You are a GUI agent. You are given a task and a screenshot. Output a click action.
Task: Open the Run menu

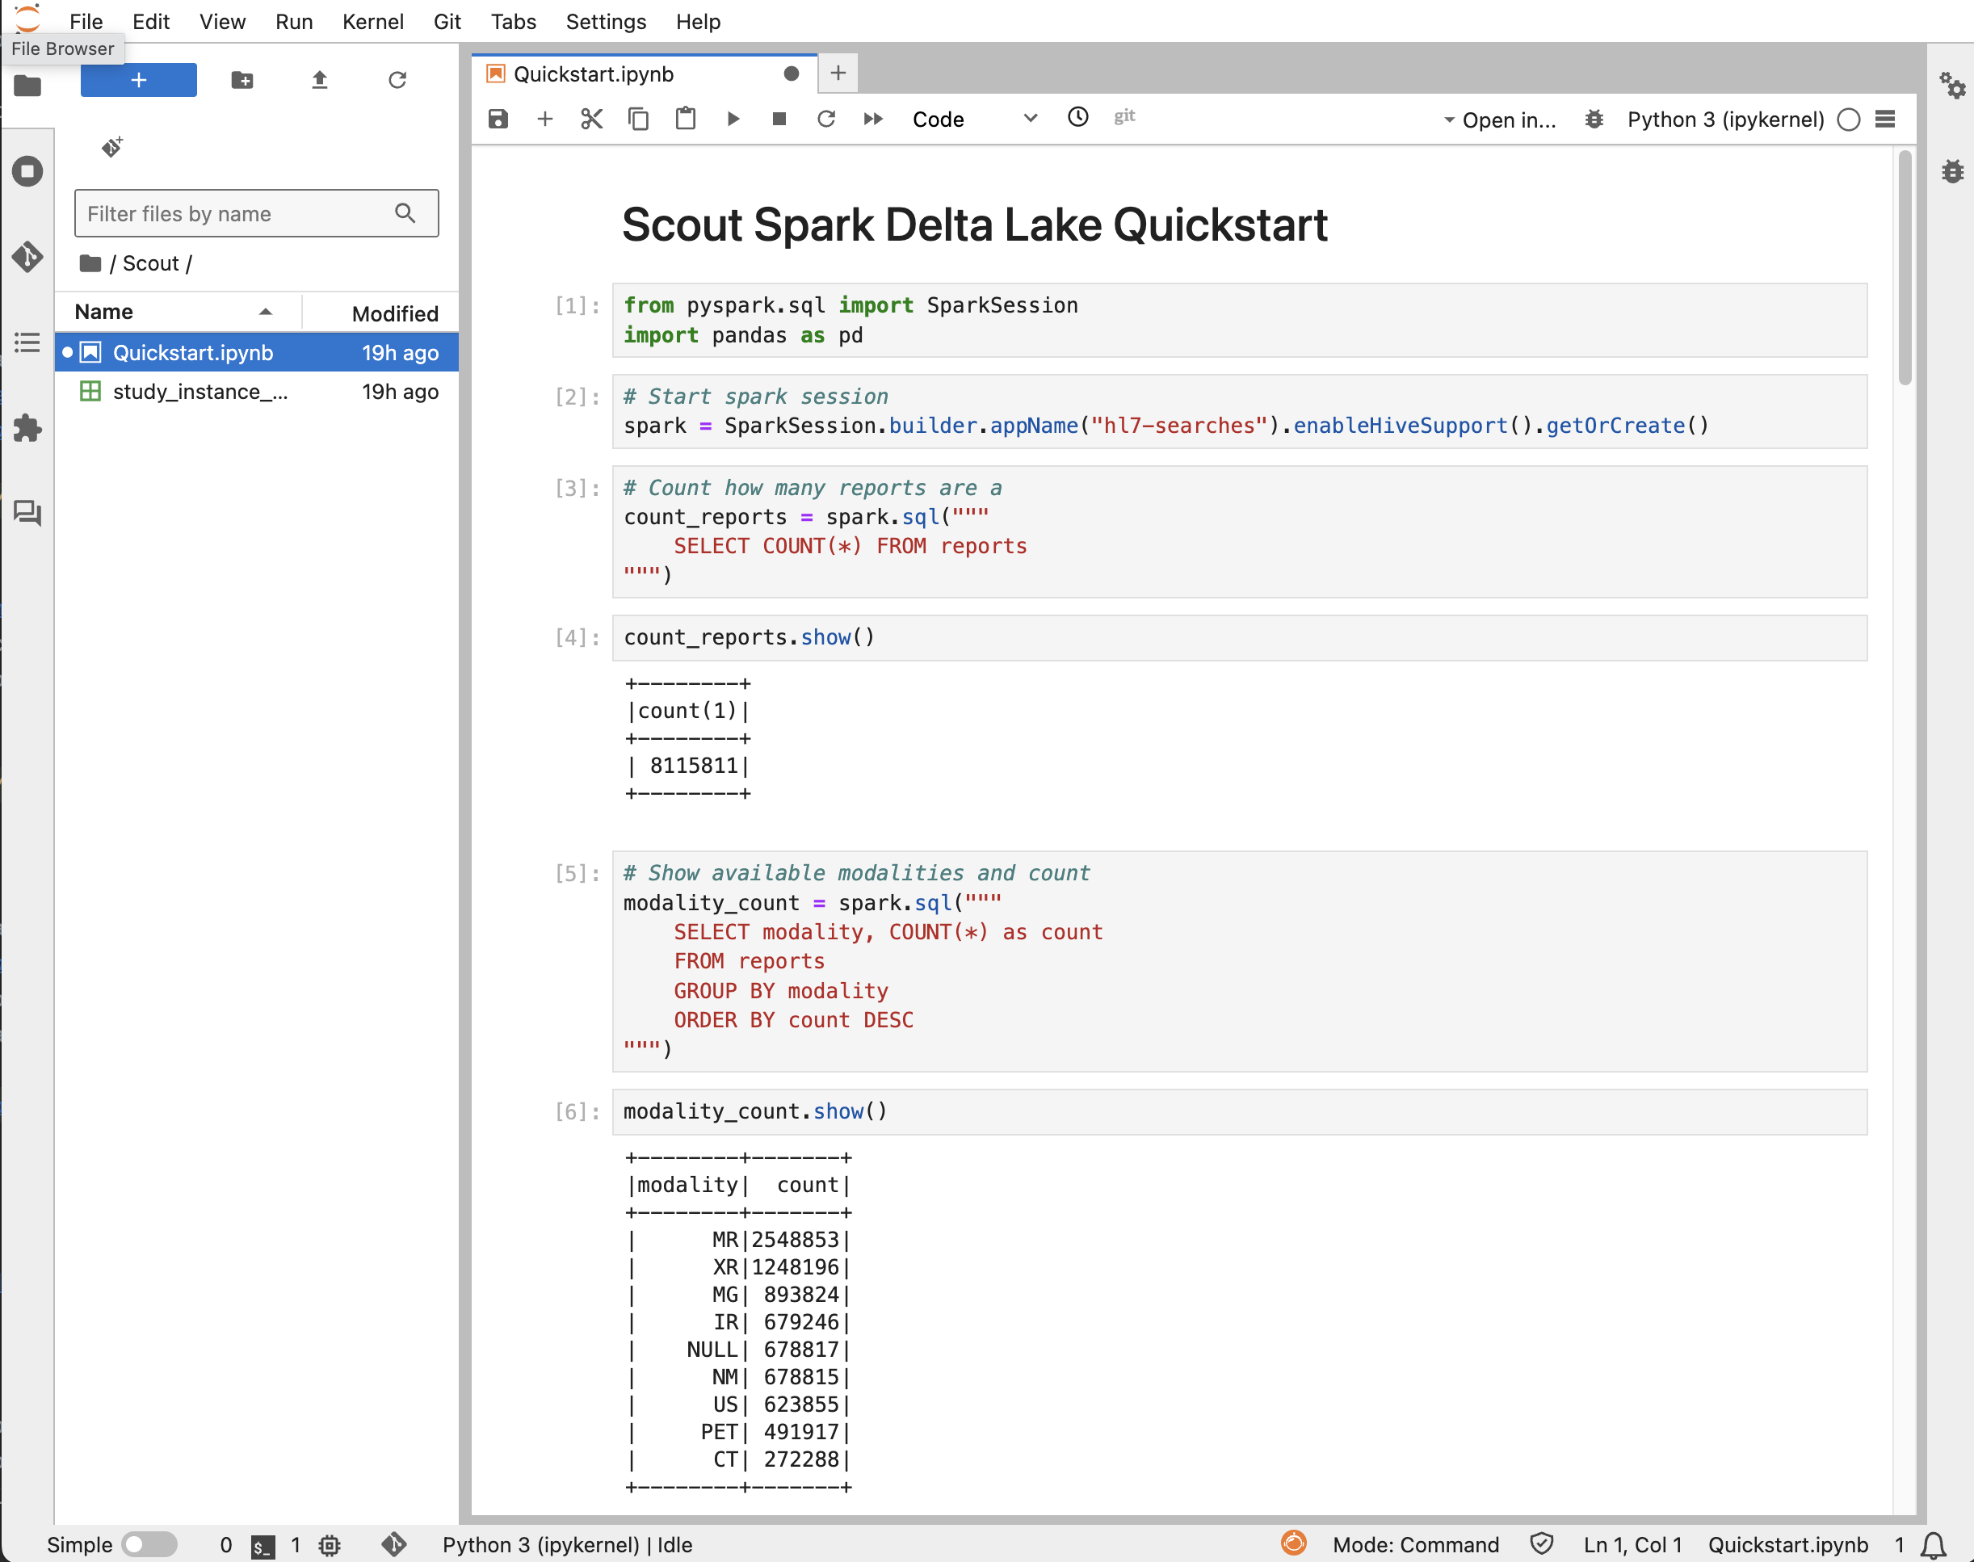click(x=293, y=21)
